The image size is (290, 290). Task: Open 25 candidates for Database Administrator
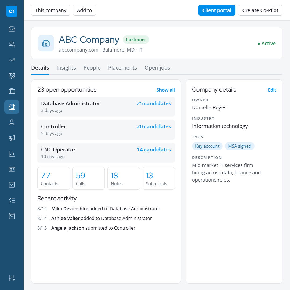[x=154, y=103]
